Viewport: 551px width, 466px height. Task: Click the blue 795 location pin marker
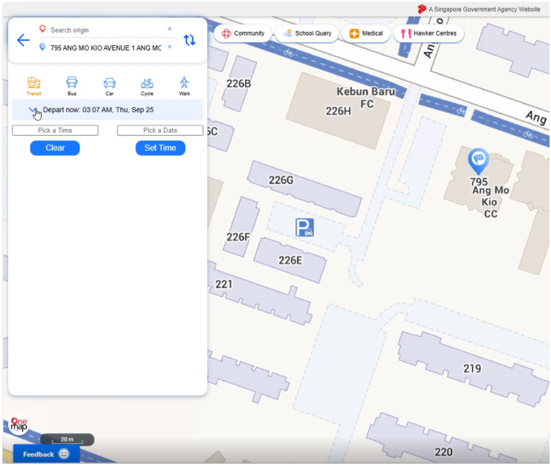[x=478, y=161]
